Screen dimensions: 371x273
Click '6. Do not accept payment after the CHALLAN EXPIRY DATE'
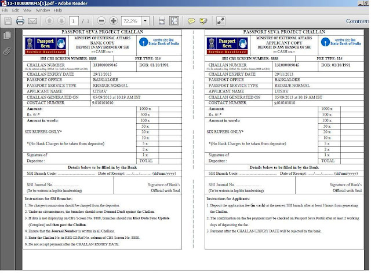[x=72, y=244]
